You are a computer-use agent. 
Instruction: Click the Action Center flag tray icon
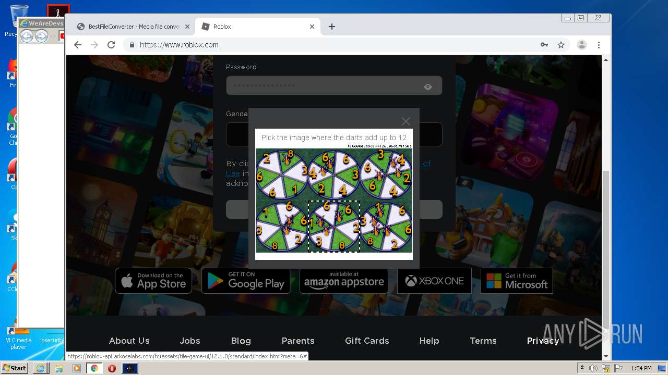coord(618,368)
